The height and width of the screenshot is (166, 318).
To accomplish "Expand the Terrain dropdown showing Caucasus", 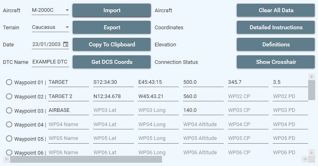I will 50,28.
